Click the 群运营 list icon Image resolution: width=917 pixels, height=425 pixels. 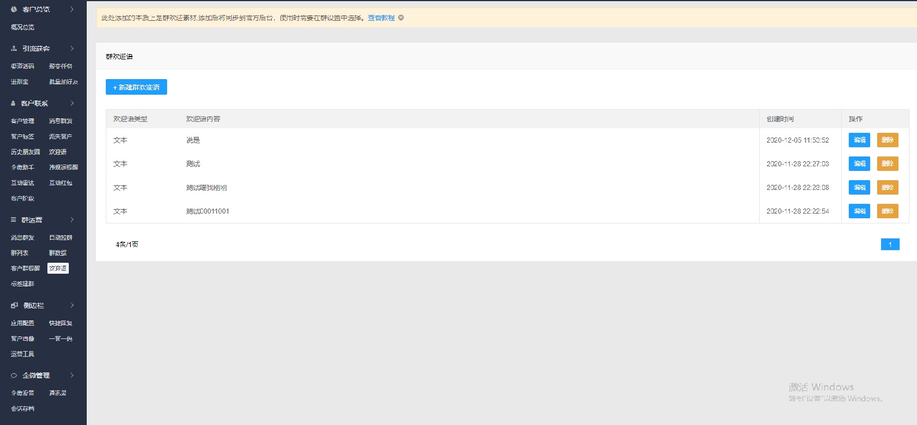(x=13, y=220)
